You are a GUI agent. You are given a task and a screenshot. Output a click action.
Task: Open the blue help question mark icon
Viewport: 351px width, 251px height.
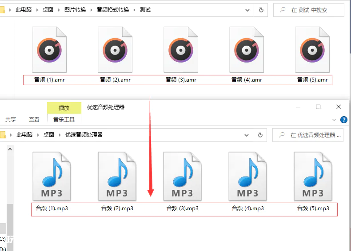pos(343,120)
